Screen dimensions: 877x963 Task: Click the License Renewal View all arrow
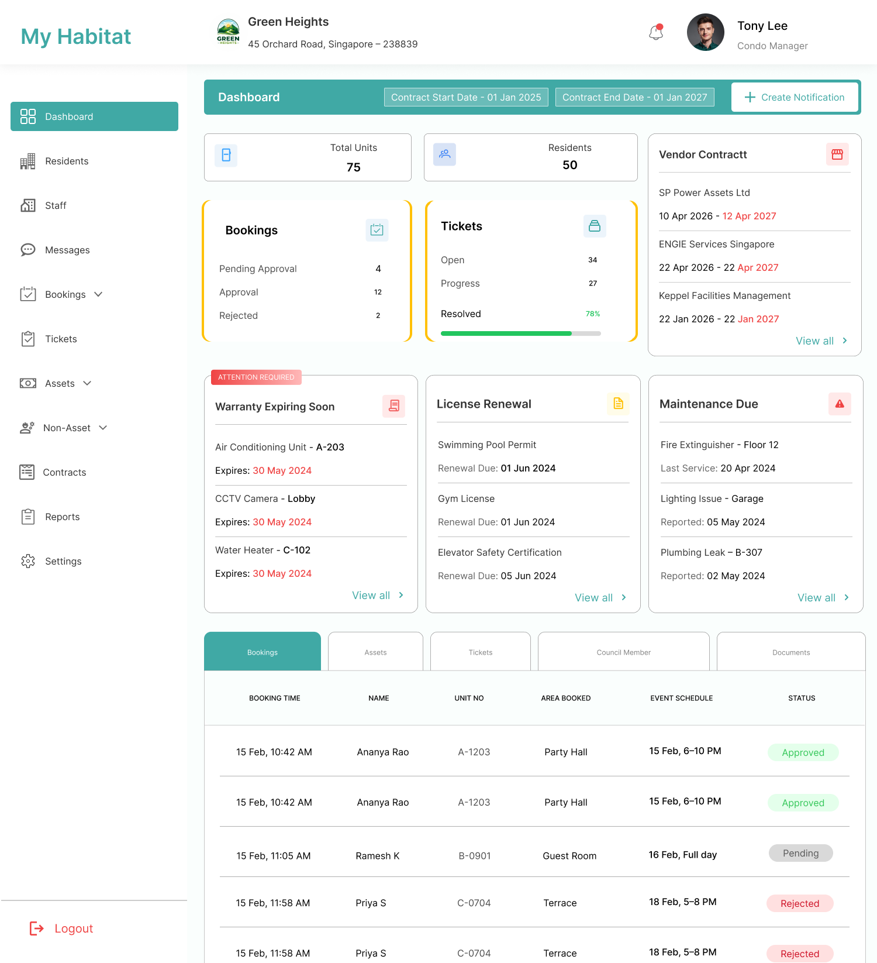[624, 597]
